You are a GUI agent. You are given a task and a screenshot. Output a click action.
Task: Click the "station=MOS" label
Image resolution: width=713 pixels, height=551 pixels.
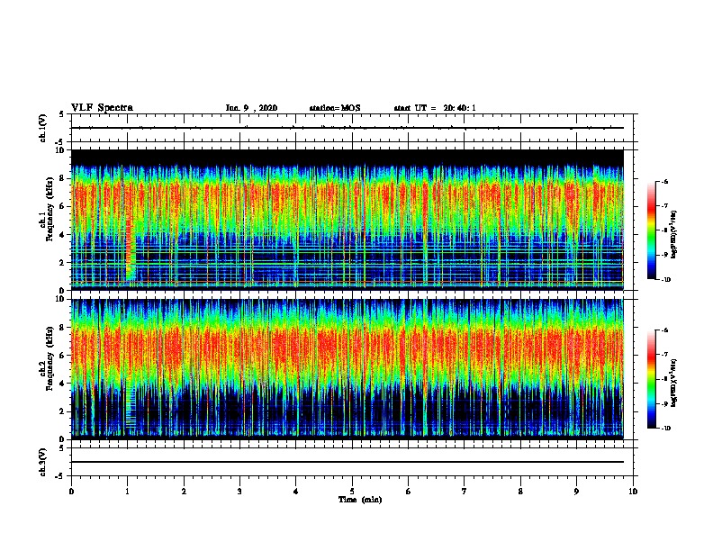[335, 108]
